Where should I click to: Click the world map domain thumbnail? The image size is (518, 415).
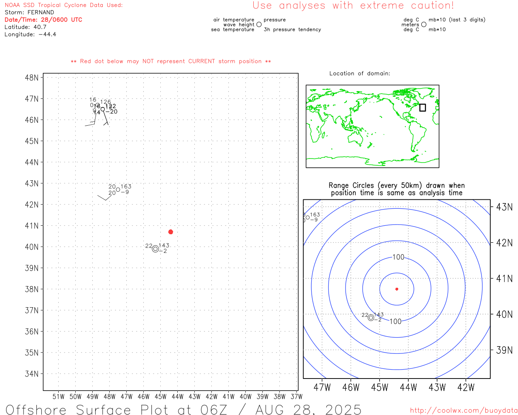tap(372, 126)
